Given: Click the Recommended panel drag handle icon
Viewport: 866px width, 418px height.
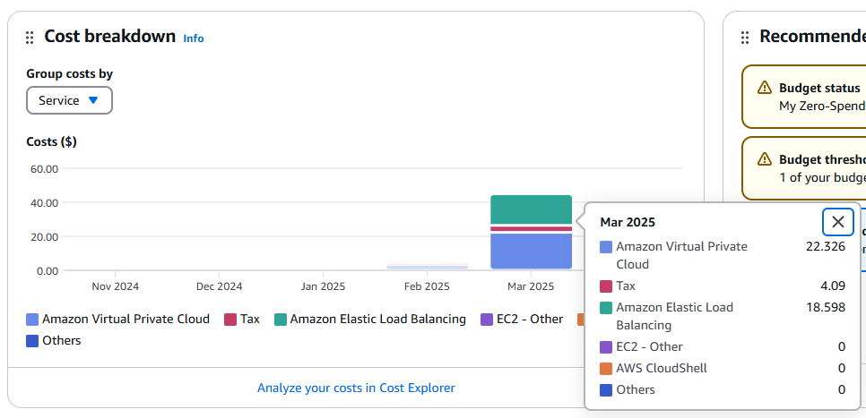Looking at the screenshot, I should (x=745, y=38).
